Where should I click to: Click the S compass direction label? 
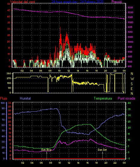132,84
